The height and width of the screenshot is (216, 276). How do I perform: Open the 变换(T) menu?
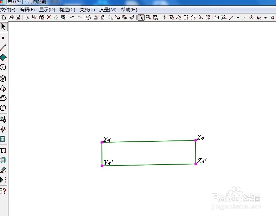click(87, 10)
